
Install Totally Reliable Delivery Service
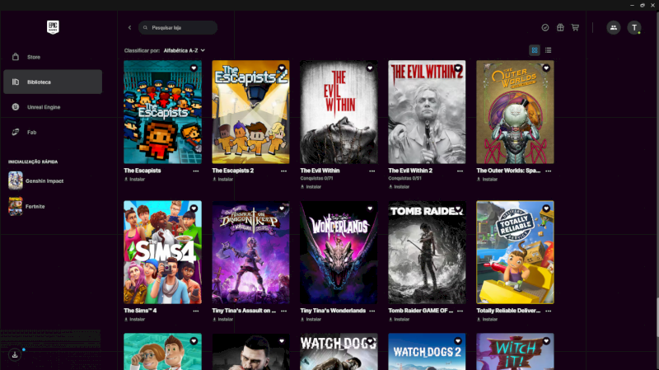click(487, 319)
